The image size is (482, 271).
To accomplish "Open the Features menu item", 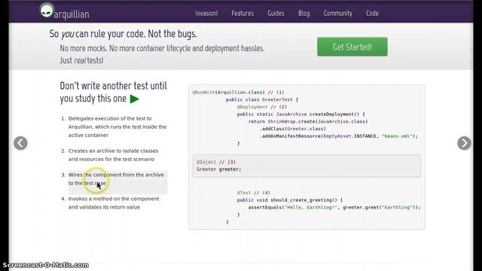I will [x=243, y=14].
